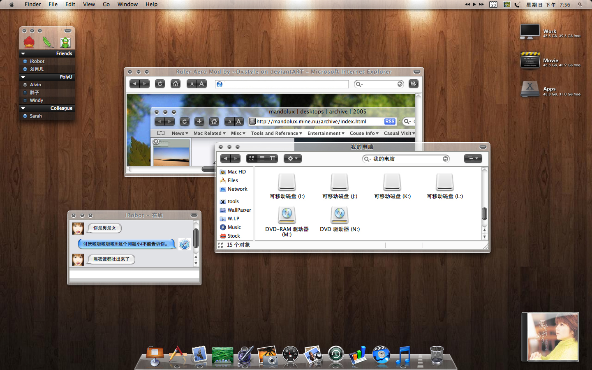Open the bar chart app in dock
This screenshot has width=592, height=370.
pos(358,355)
